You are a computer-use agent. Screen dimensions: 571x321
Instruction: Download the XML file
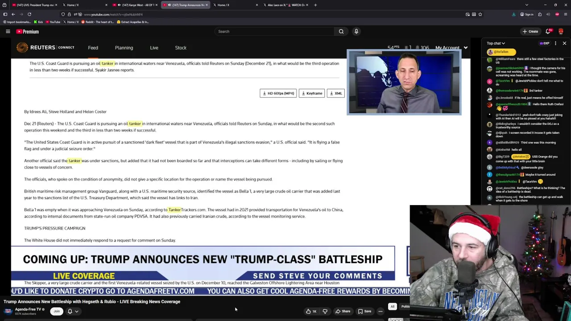coord(335,93)
